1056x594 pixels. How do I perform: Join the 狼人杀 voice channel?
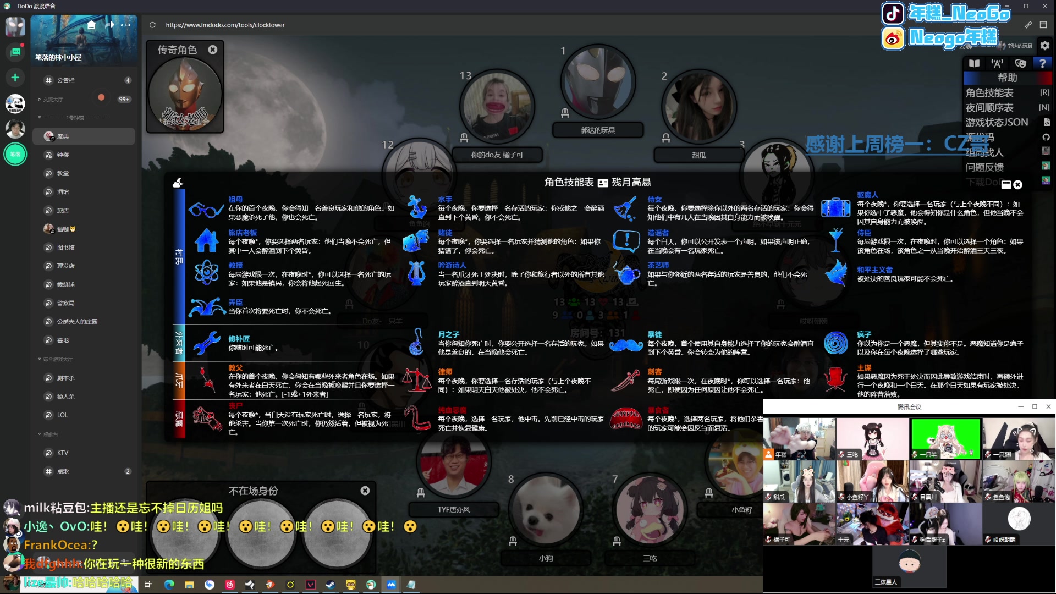click(x=84, y=397)
